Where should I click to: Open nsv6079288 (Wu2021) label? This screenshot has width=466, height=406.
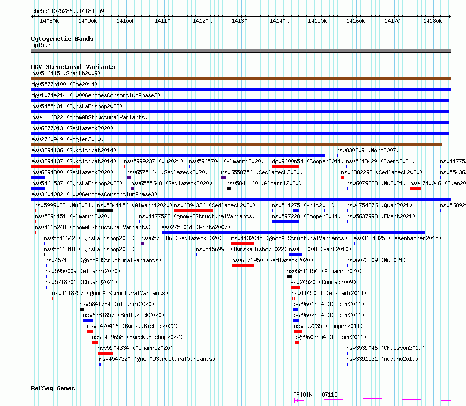pyautogui.click(x=376, y=183)
